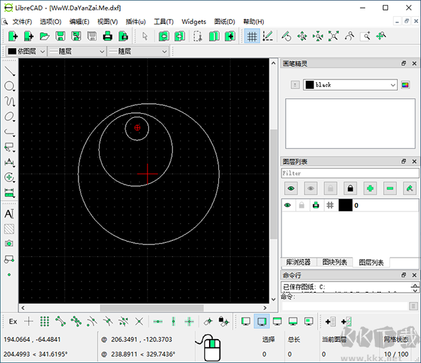The height and width of the screenshot is (363, 421).
Task: Select the Polyline tool in left toolbar
Action: pos(10,132)
